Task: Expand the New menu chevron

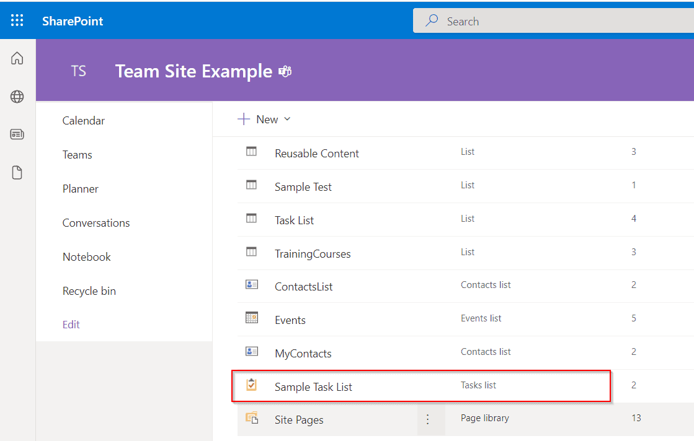Action: 287,119
